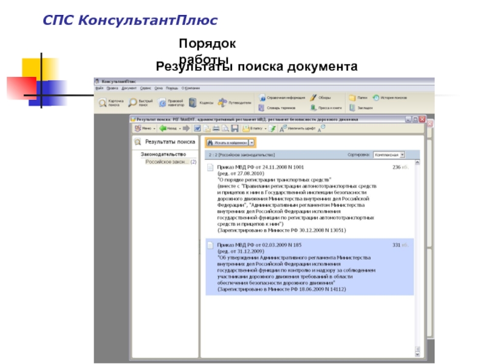The height and width of the screenshot is (364, 486).
Task: Click the 331 кб size value
Action: coord(400,245)
